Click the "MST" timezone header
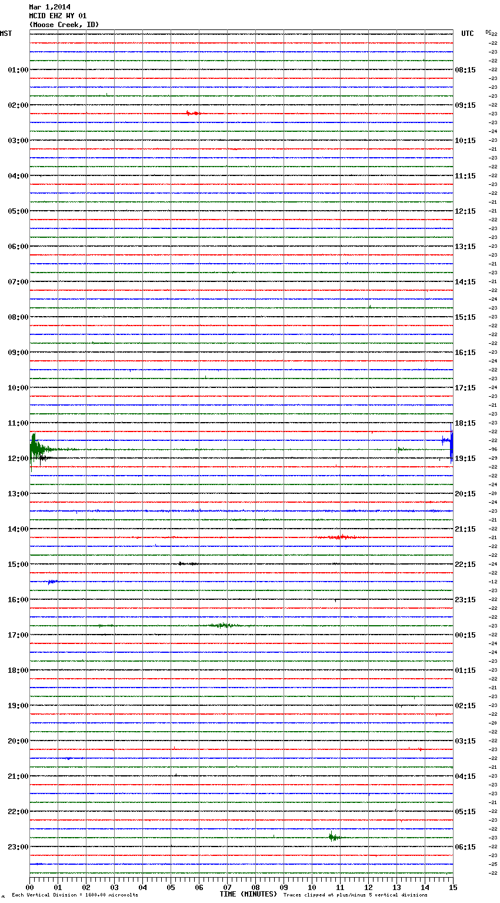The height and width of the screenshot is (903, 500). coord(6,34)
